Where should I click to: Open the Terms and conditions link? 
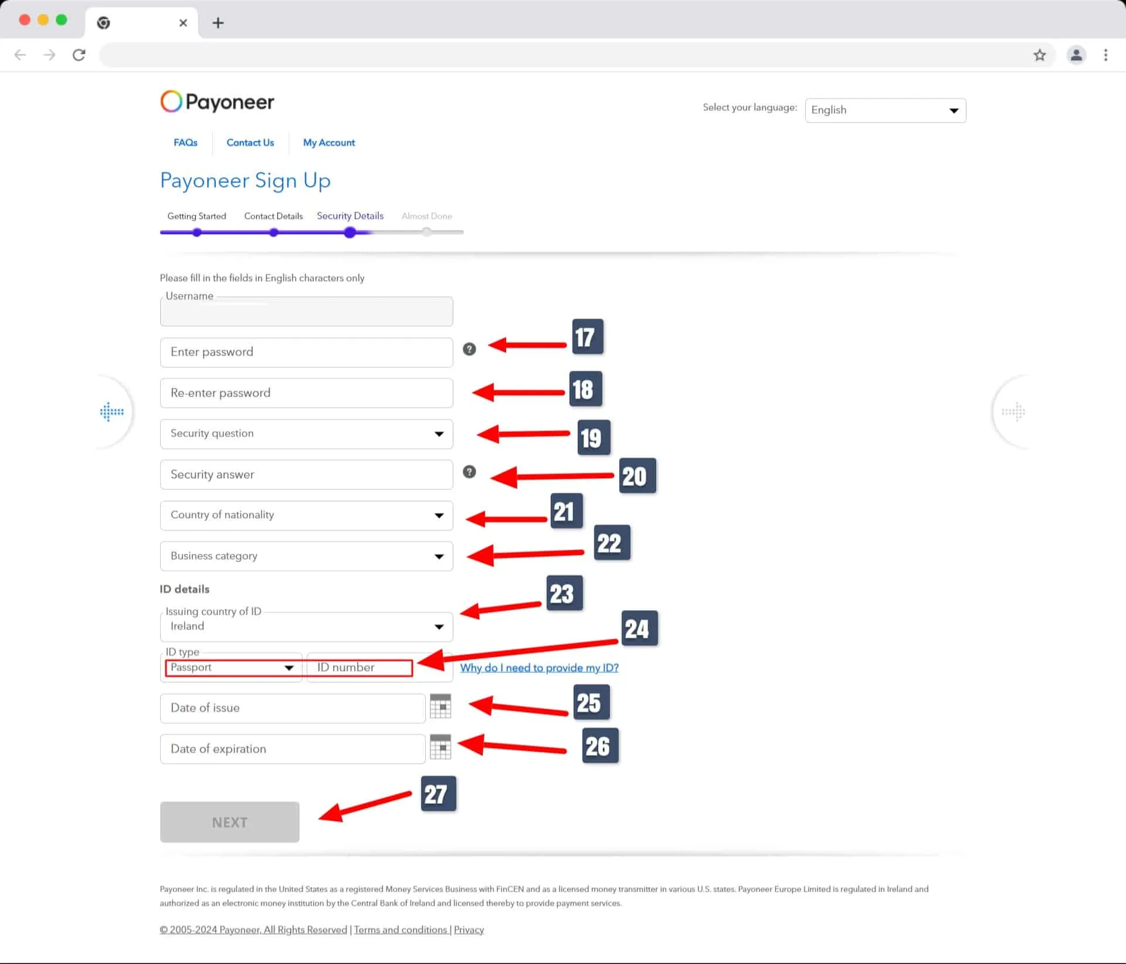[401, 930]
